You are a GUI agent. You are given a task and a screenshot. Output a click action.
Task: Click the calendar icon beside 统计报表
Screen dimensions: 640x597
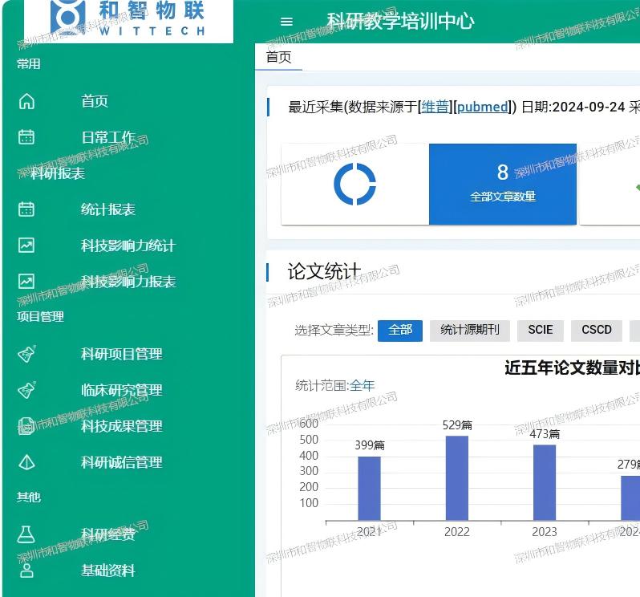(x=26, y=209)
